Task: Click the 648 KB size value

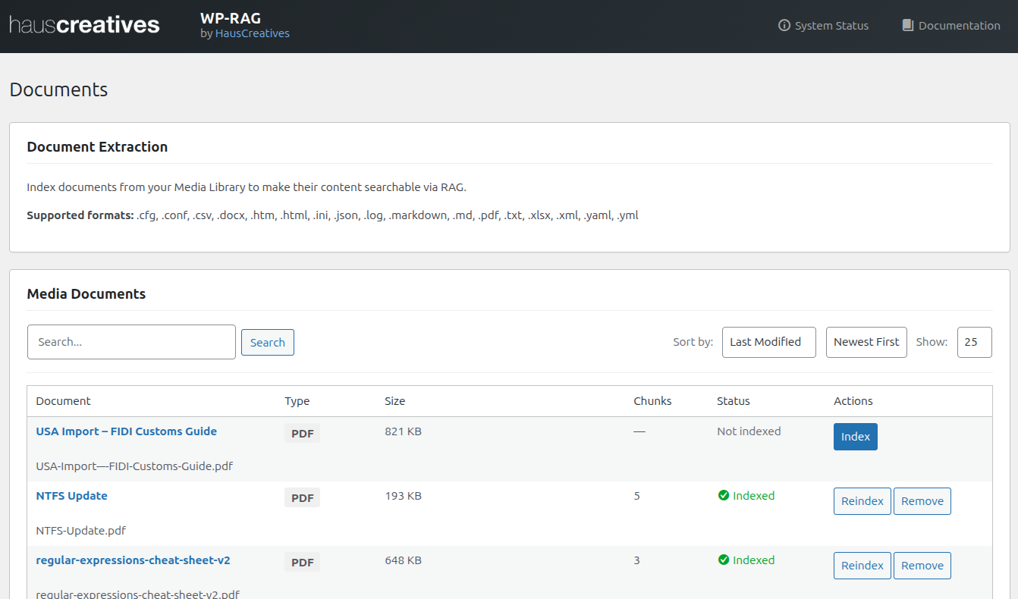Action: tap(404, 560)
